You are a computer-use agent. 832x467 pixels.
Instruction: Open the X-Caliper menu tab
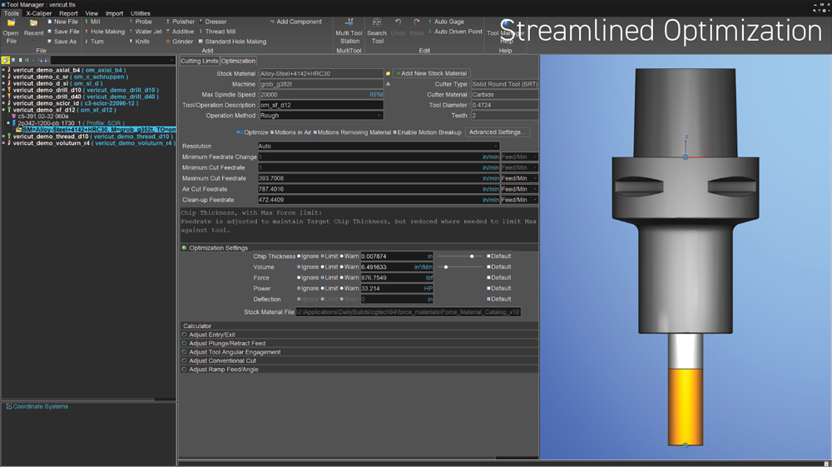point(38,13)
